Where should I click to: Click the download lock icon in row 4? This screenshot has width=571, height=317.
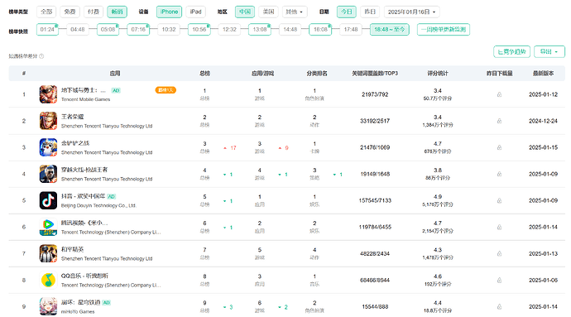499,174
